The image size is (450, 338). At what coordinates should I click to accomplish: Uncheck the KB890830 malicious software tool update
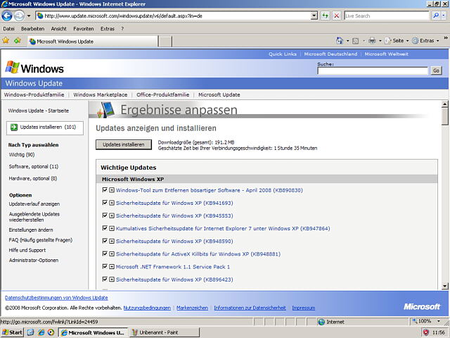[x=105, y=189]
